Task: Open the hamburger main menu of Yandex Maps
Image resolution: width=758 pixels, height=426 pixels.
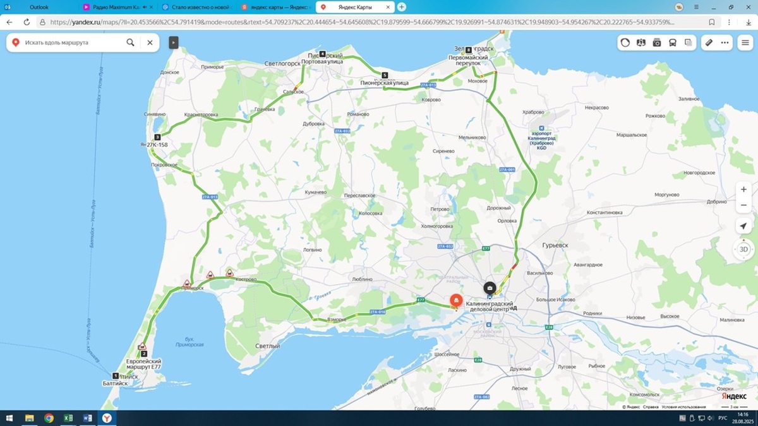Action: point(745,43)
